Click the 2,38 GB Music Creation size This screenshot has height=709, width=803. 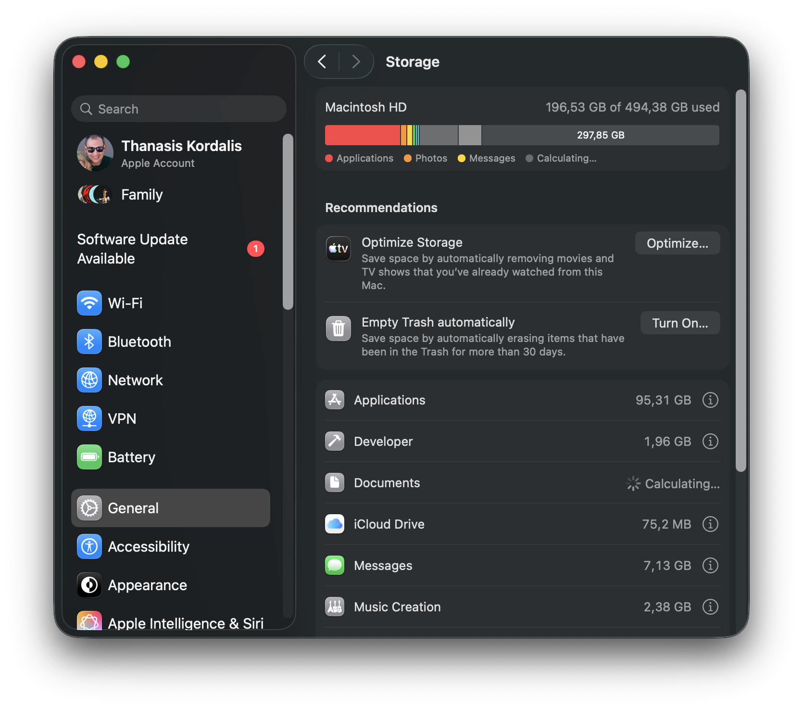(x=667, y=607)
